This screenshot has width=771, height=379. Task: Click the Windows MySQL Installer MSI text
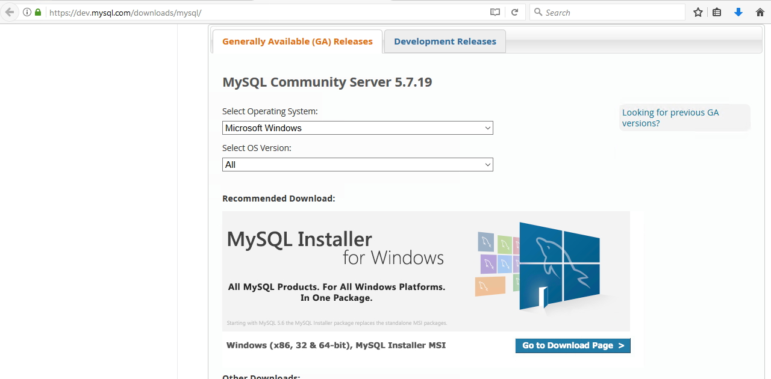tap(336, 345)
